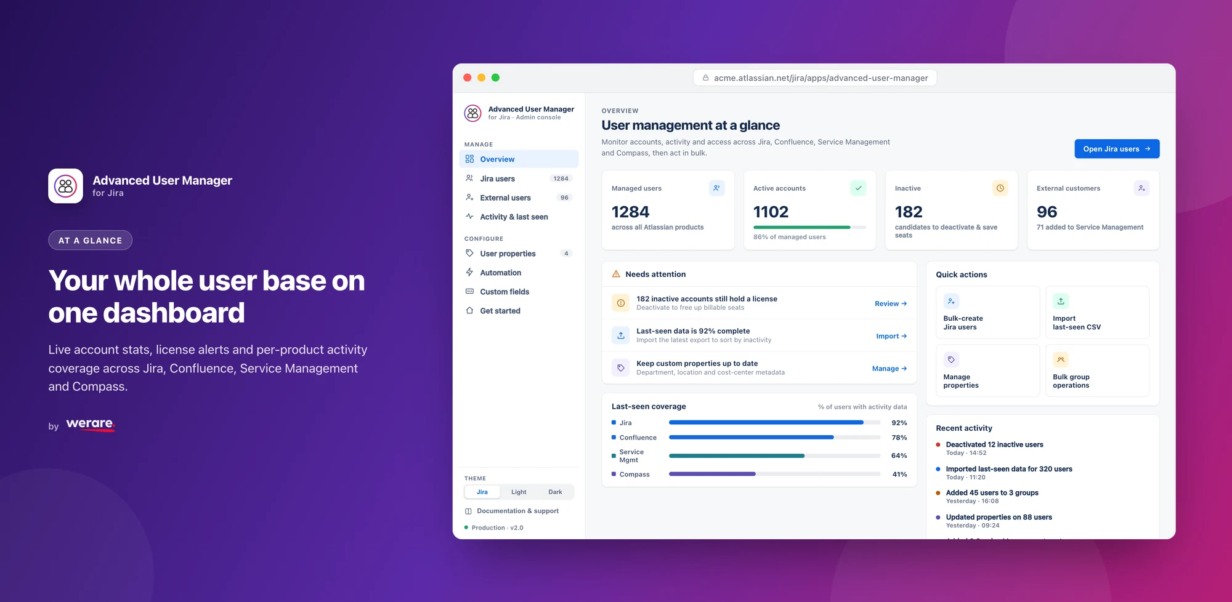Click the User properties tag icon
The height and width of the screenshot is (602, 1232).
point(469,253)
